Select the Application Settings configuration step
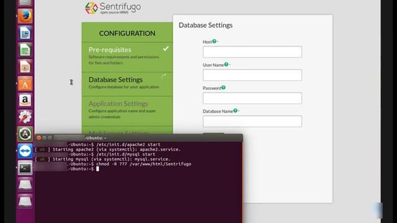 click(x=127, y=111)
